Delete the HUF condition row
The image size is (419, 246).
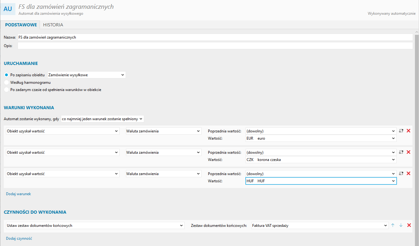click(x=408, y=174)
